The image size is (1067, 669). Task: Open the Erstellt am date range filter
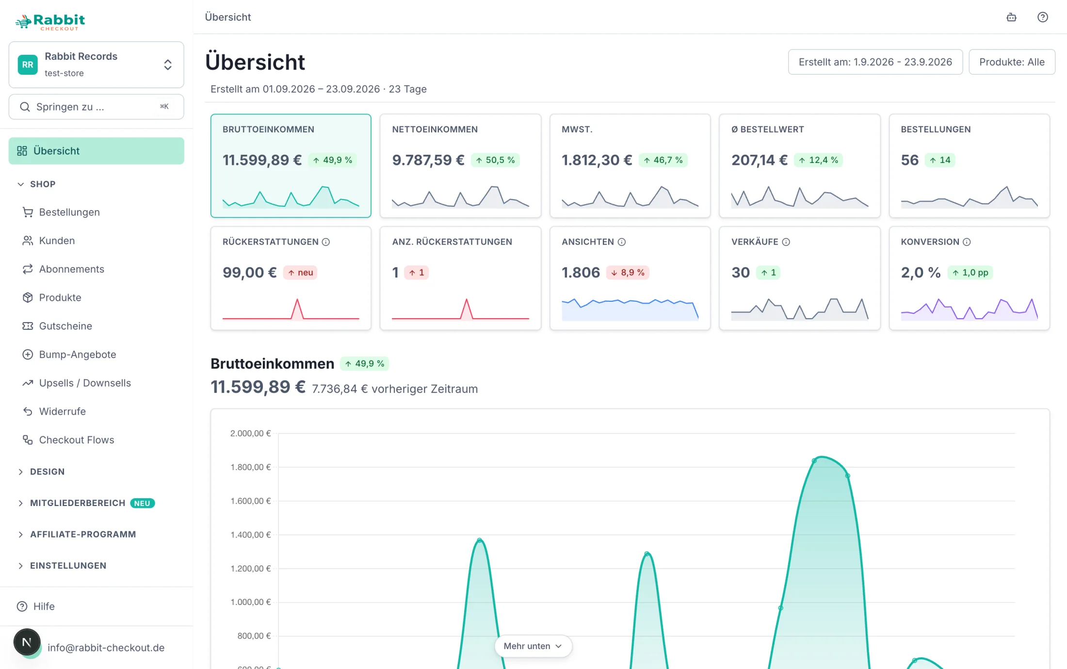click(x=875, y=62)
